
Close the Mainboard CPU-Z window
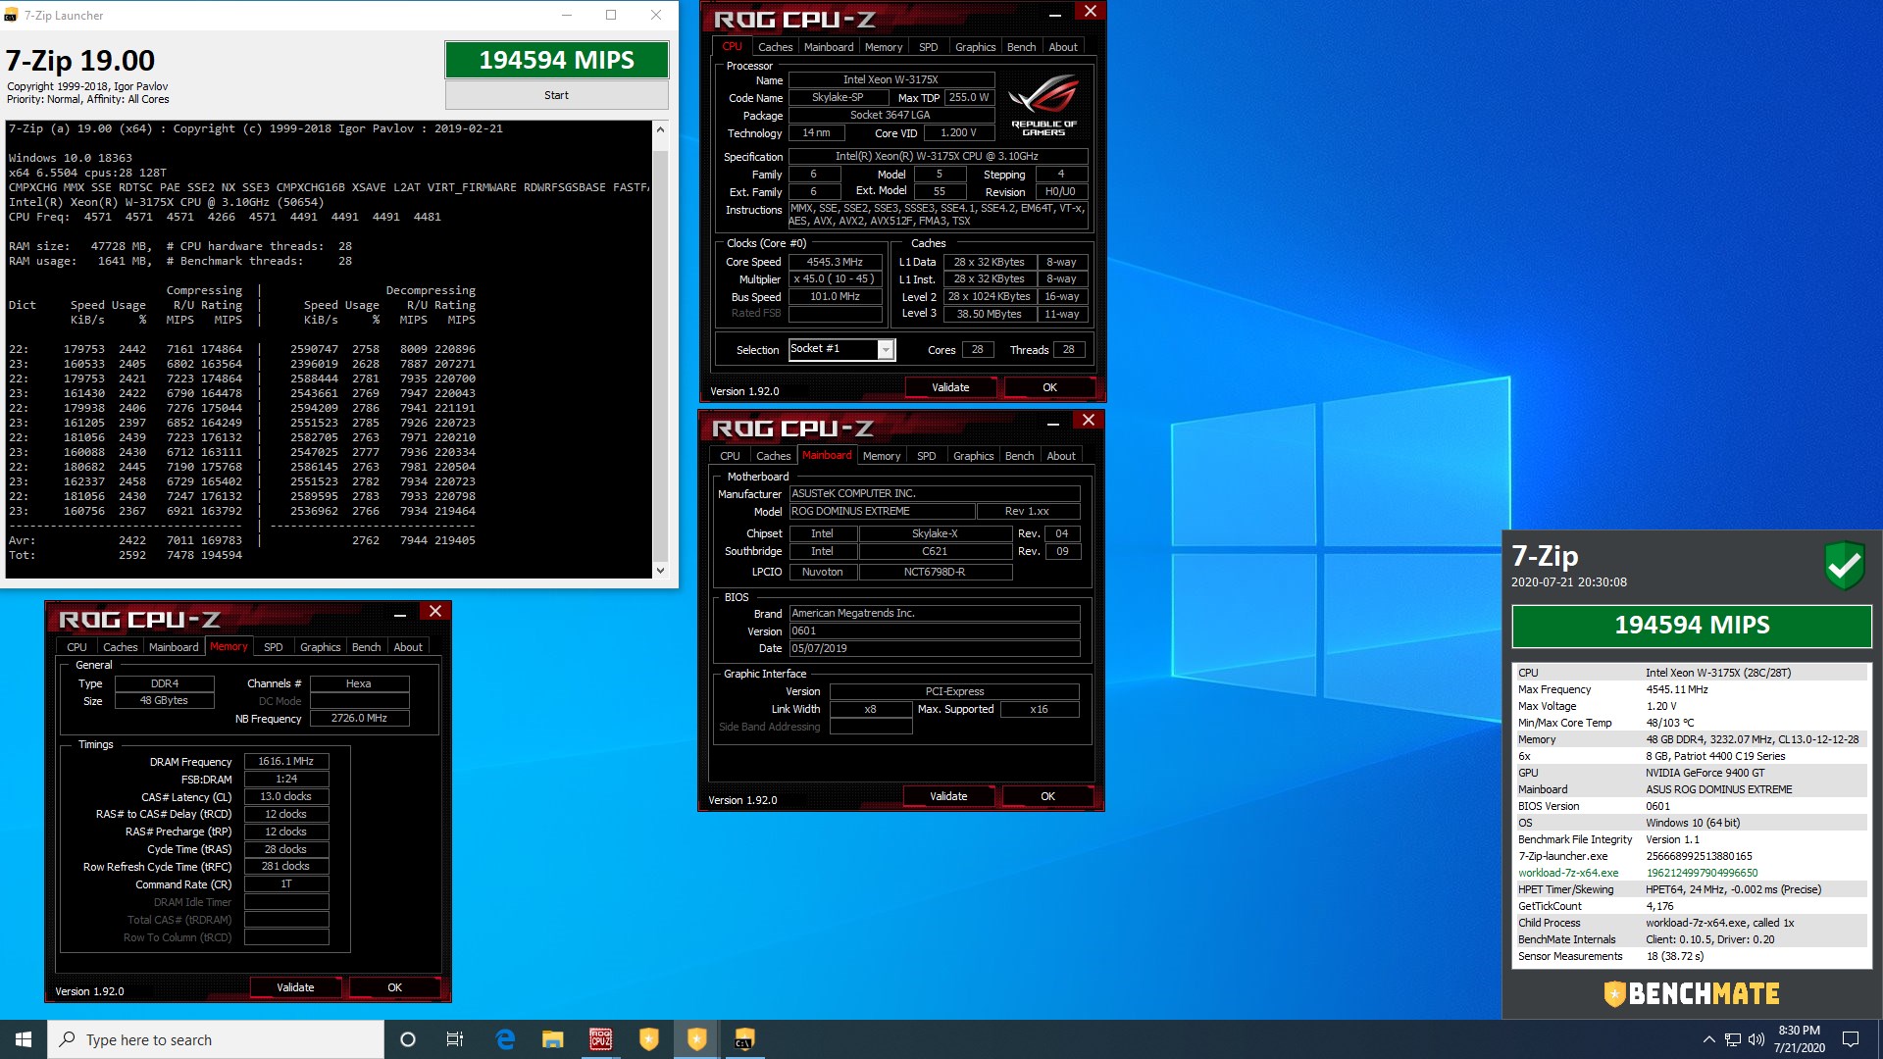1089,420
